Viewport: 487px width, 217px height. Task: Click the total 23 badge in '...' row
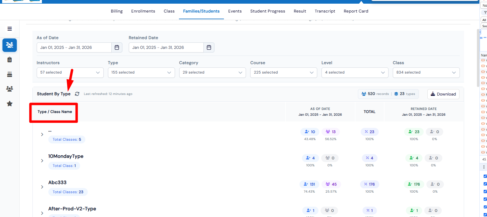coord(370,132)
